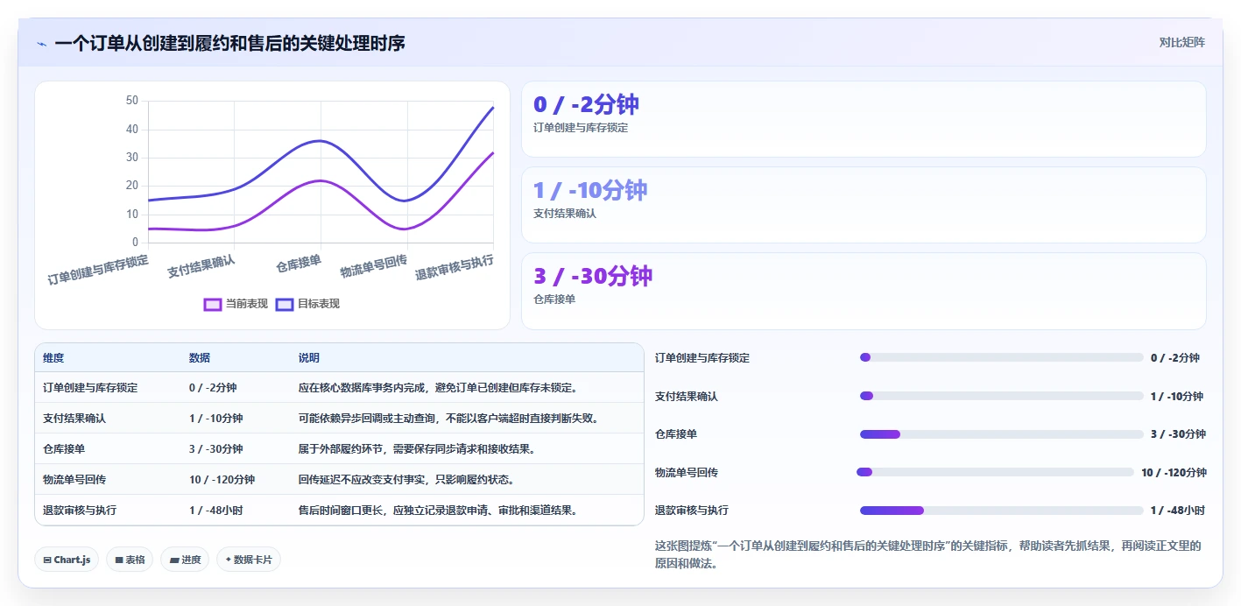The width and height of the screenshot is (1241, 606).
Task: Click table value 10 / -120分钟
Action: click(222, 479)
